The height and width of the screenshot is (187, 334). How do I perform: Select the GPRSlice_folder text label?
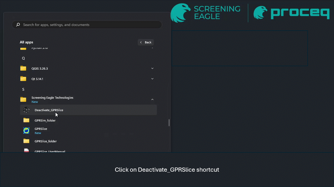click(x=46, y=141)
